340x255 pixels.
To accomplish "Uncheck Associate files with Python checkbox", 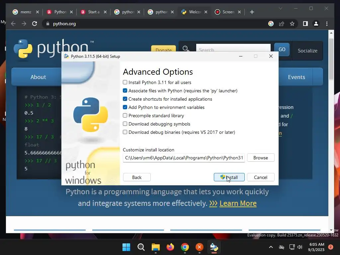I will 125,91.
